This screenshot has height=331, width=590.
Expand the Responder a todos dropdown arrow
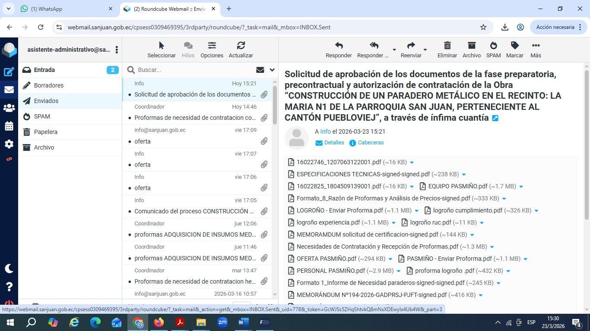coord(394,50)
